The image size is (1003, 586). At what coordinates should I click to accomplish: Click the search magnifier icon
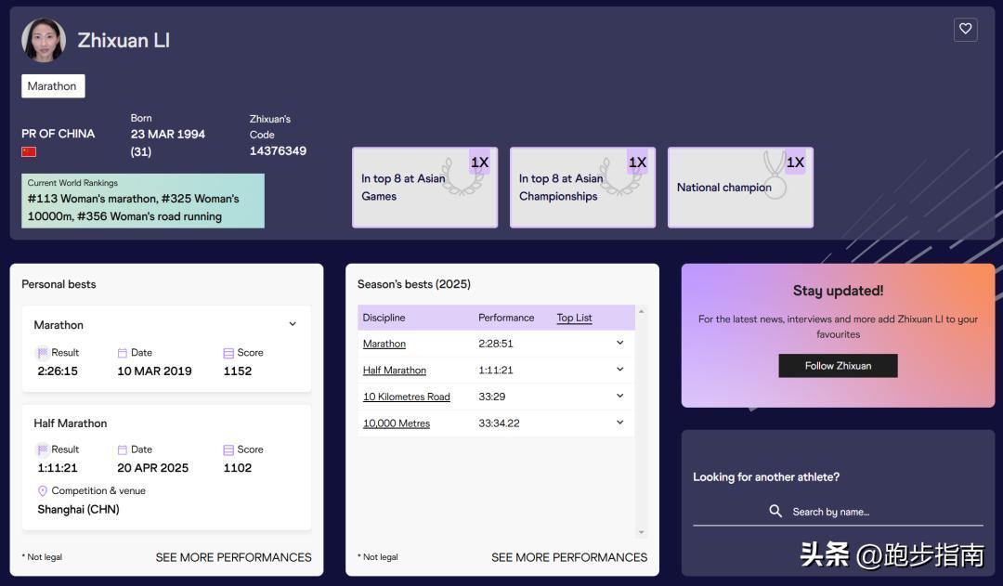click(x=775, y=511)
